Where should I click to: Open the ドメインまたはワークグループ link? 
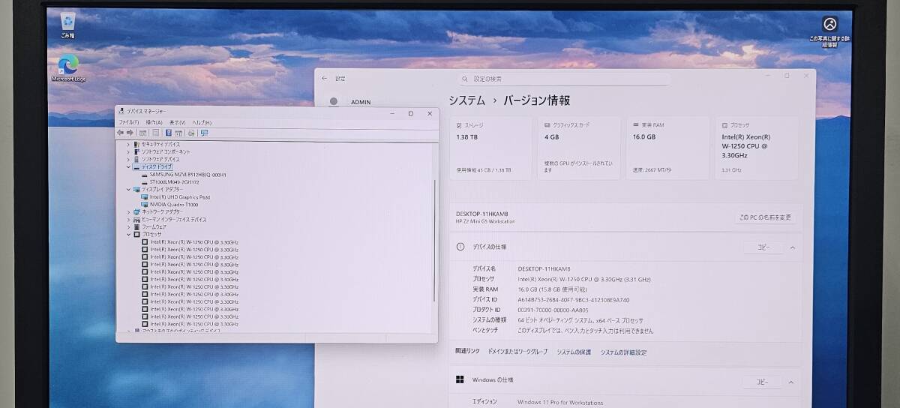(517, 352)
